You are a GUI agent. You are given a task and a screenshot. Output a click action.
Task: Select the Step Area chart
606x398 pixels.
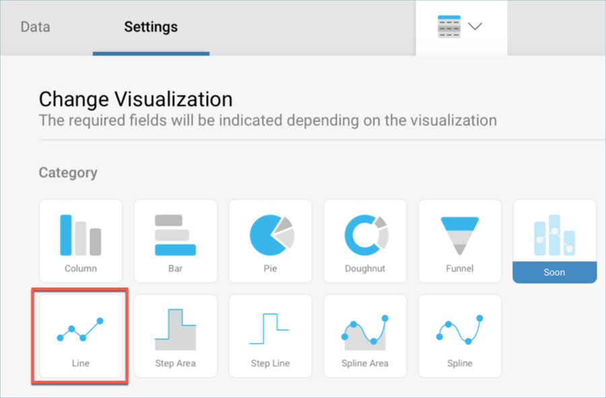175,335
